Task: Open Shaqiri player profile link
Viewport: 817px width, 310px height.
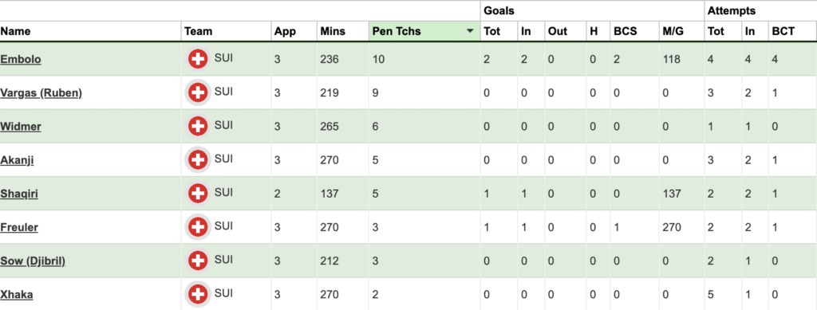Action: (x=19, y=194)
